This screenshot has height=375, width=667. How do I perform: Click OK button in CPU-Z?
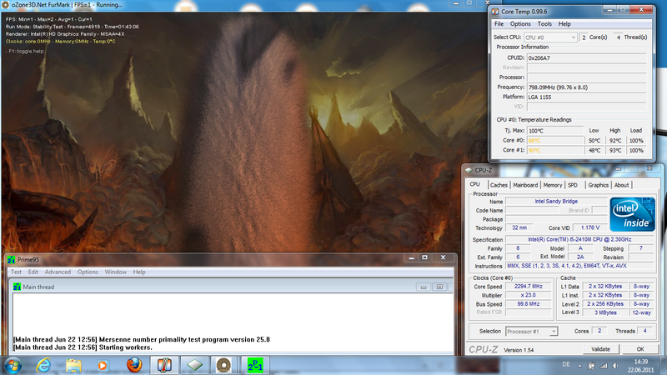(x=640, y=349)
